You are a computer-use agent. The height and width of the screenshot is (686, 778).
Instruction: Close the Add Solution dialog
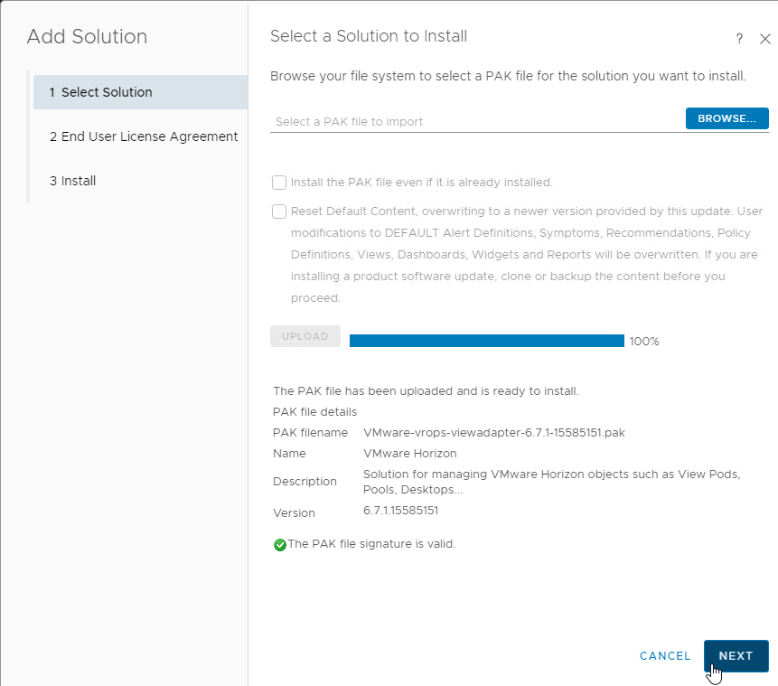(764, 39)
